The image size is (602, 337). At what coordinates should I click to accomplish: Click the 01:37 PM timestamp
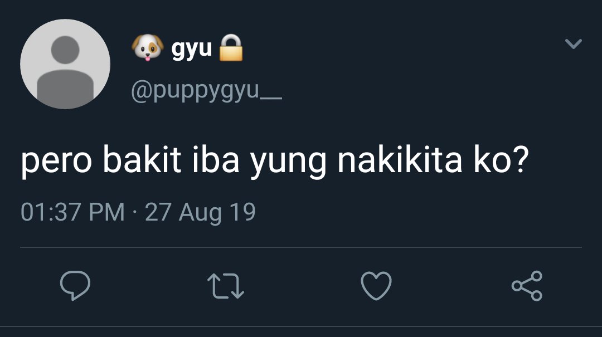click(x=73, y=212)
